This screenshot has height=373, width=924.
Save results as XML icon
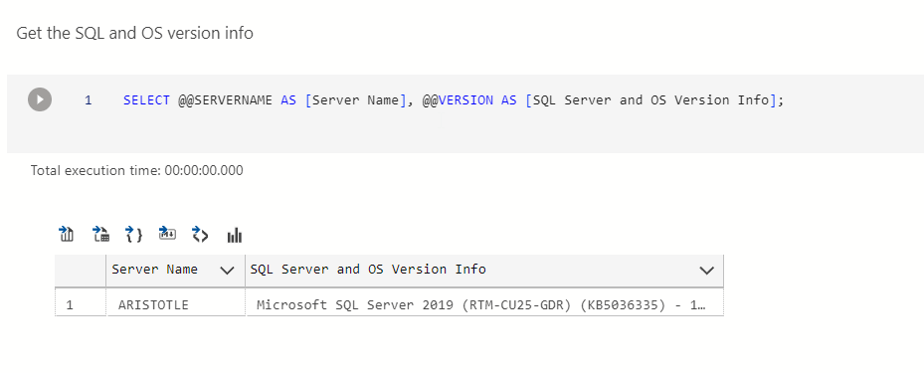[x=200, y=235]
